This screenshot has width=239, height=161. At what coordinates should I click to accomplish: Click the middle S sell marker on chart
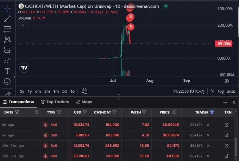(131, 17)
